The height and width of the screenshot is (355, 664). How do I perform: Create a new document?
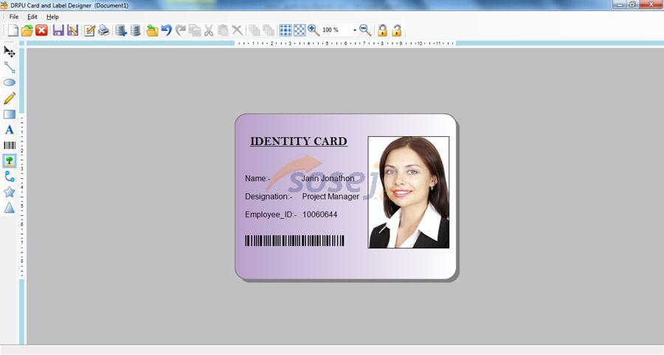[x=13, y=30]
